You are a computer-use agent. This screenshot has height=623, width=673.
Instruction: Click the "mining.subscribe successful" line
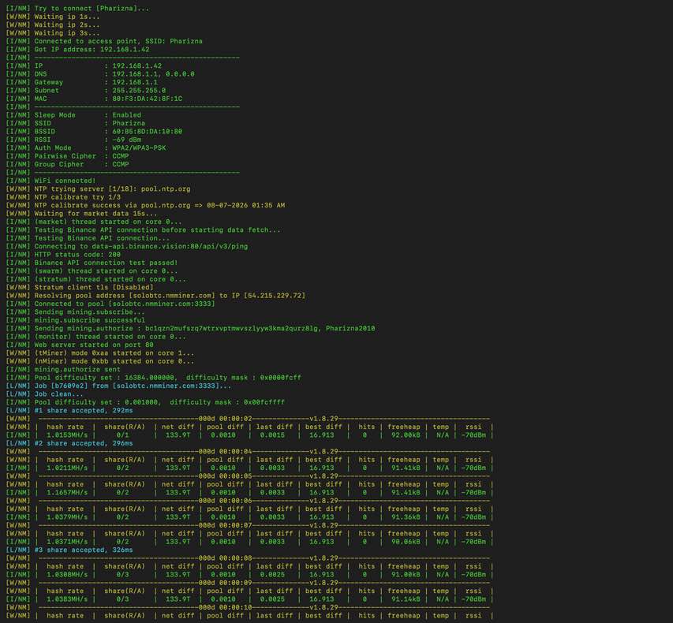pyautogui.click(x=89, y=320)
